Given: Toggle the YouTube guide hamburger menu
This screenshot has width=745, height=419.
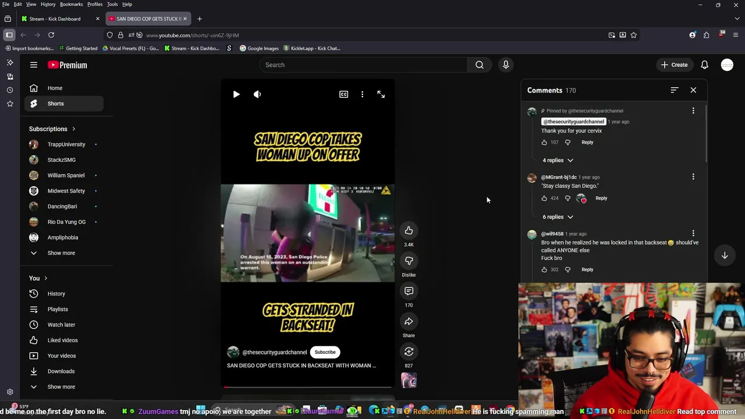Looking at the screenshot, I should 34,65.
